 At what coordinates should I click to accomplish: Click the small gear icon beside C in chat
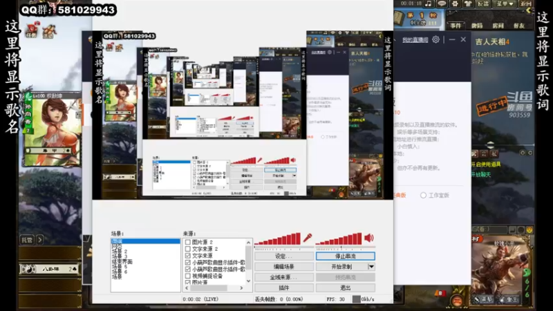(x=523, y=153)
